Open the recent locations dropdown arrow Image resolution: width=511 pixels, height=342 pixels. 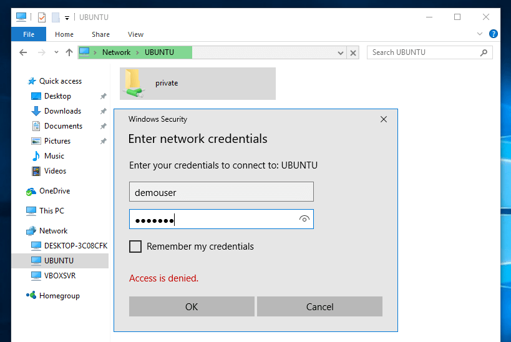(x=56, y=52)
